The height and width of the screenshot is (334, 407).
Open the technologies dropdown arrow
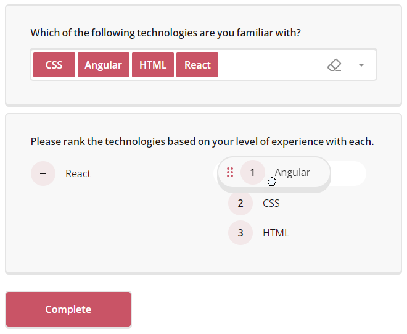361,65
